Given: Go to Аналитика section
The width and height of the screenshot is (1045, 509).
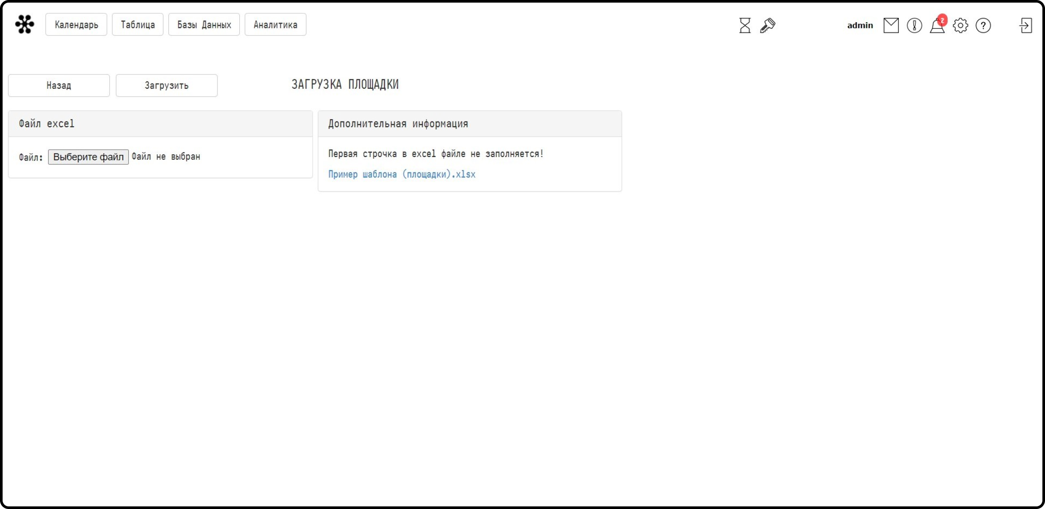Looking at the screenshot, I should click(x=275, y=25).
